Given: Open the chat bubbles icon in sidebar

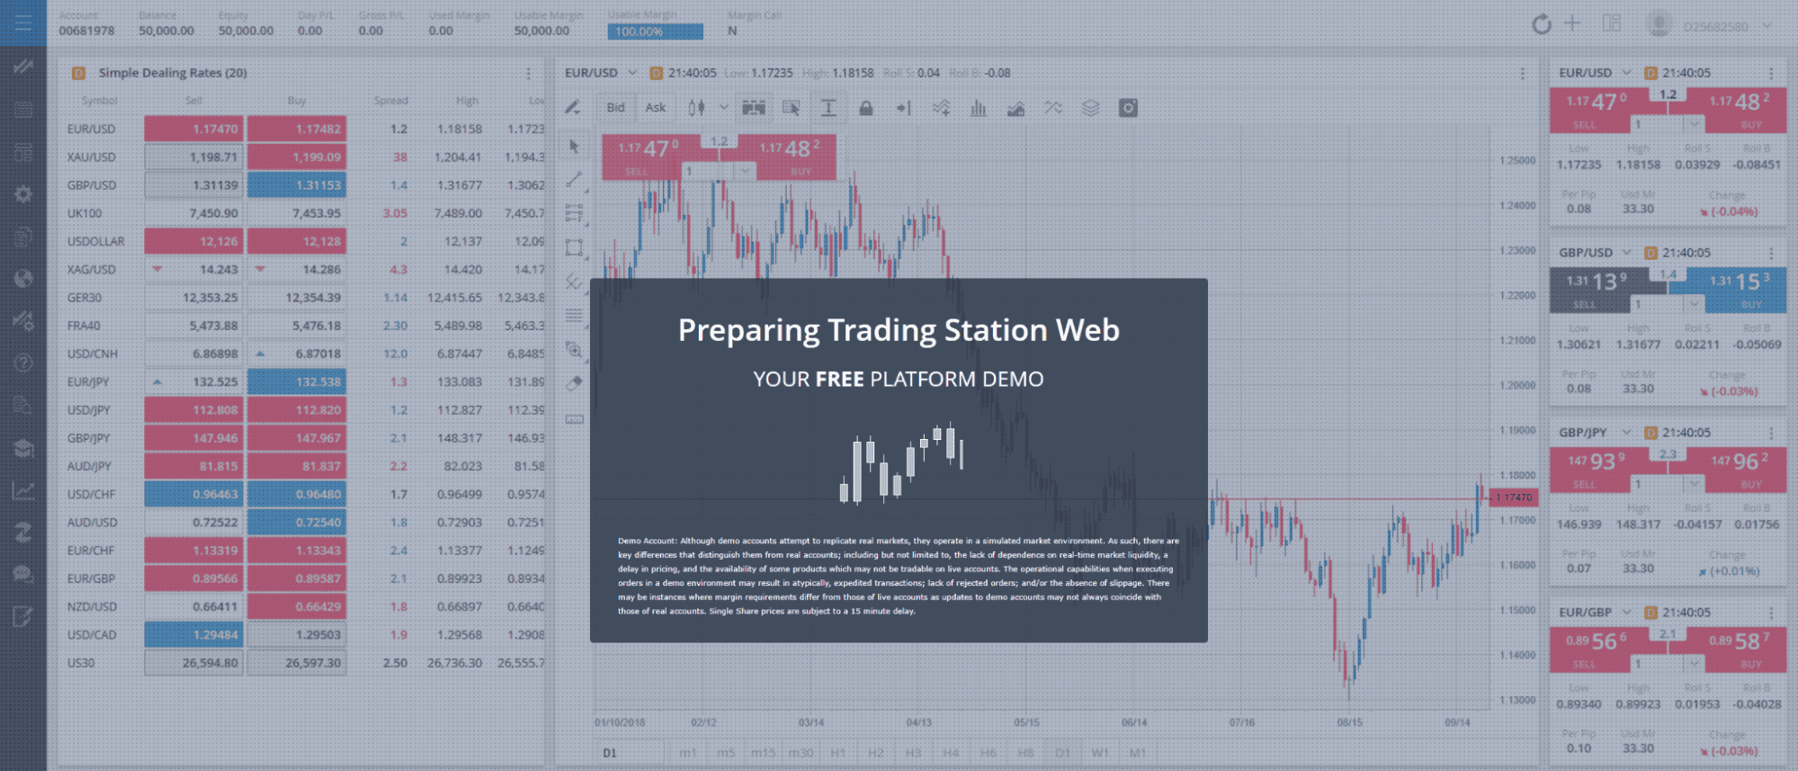Looking at the screenshot, I should point(23,574).
